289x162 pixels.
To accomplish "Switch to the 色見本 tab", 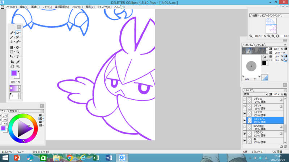I will (x=13, y=111).
